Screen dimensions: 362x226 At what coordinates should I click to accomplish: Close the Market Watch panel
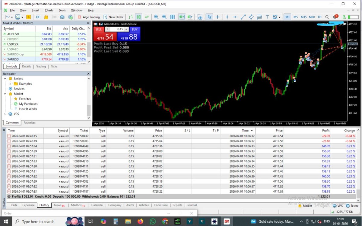[88, 23]
